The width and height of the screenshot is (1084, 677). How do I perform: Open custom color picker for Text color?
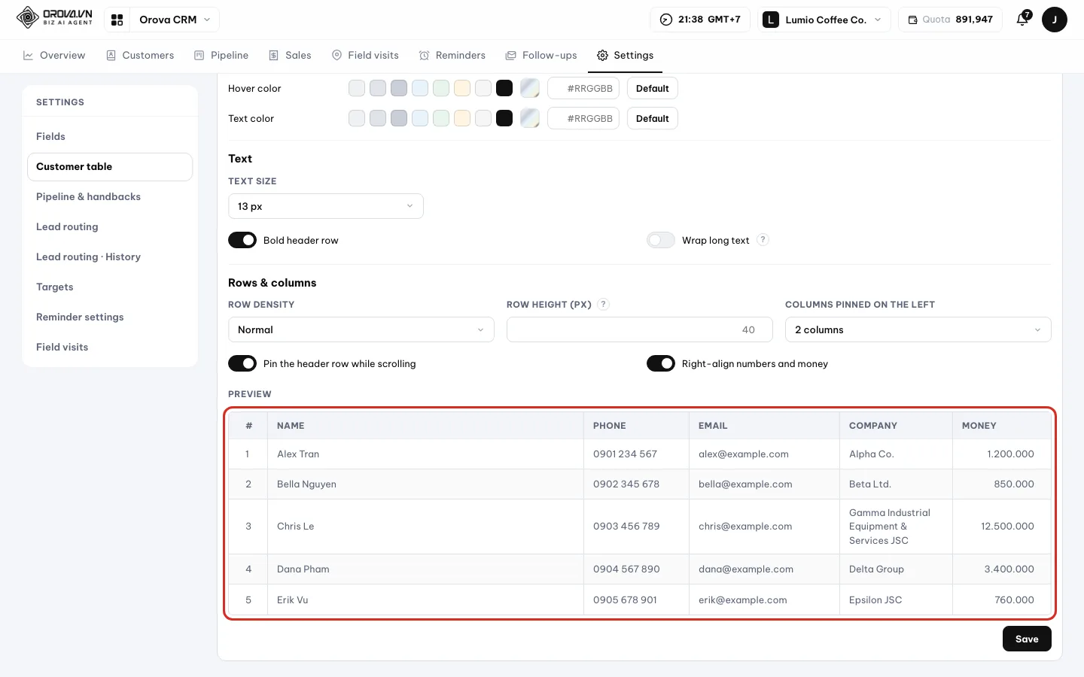point(530,118)
